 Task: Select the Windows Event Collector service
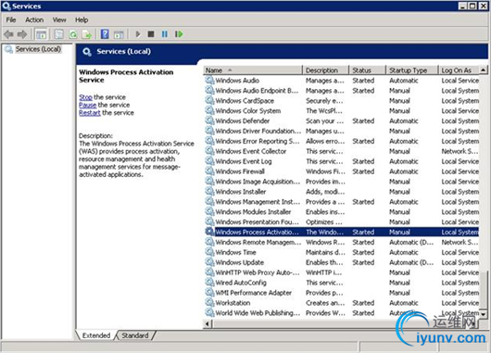[342, 151]
